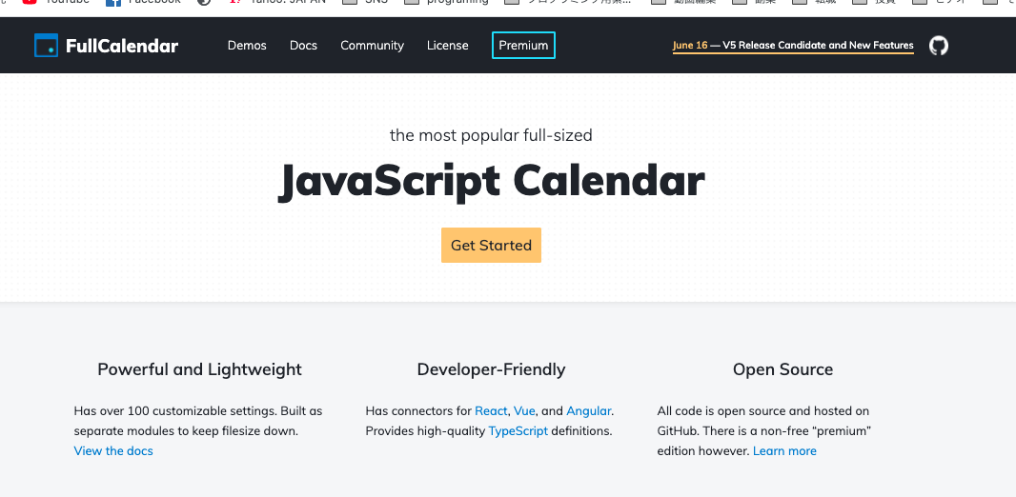
Task: Open the Facebook bookmark icon
Action: click(113, 2)
